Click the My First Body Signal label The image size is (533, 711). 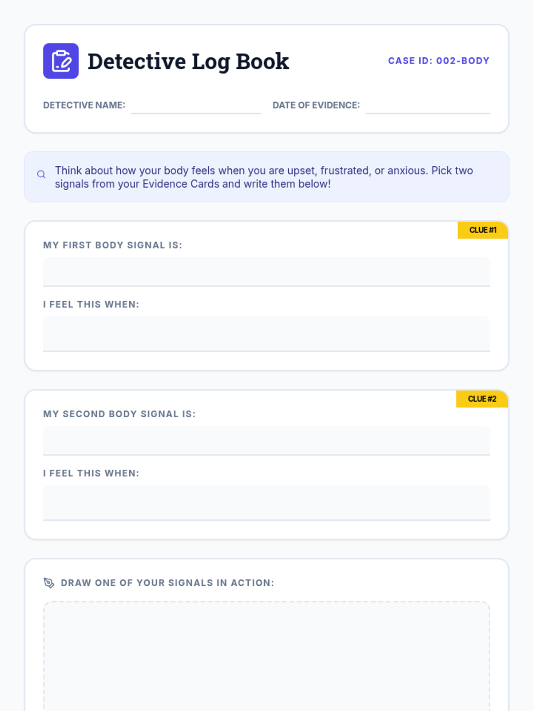pyautogui.click(x=112, y=245)
